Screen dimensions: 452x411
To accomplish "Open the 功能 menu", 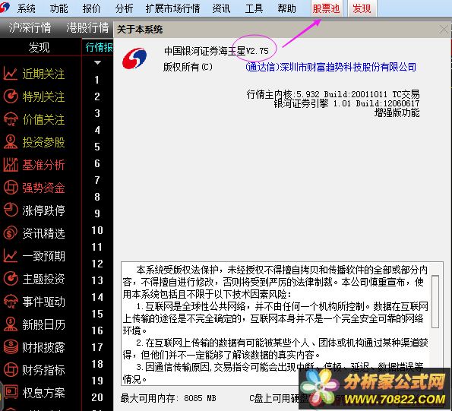I will coord(58,8).
